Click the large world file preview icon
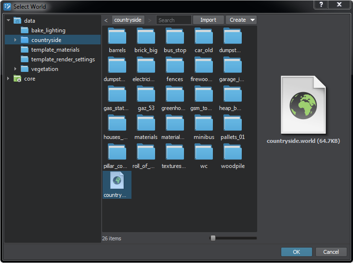 pos(304,106)
